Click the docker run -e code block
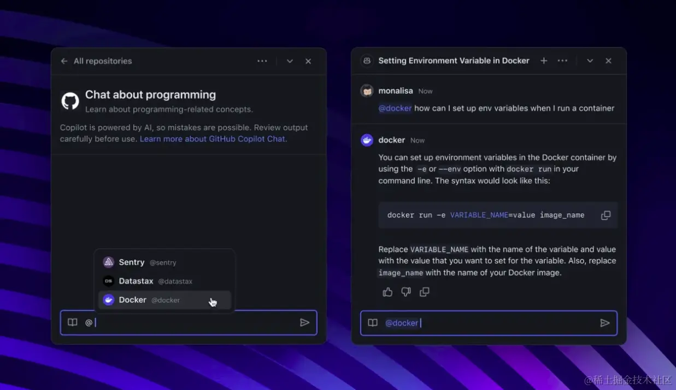 point(498,215)
